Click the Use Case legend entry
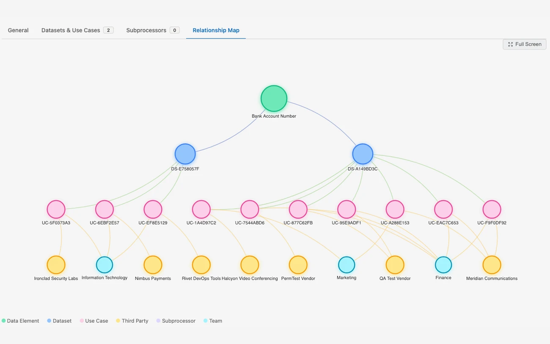Viewport: 550px width, 344px height. [x=94, y=321]
